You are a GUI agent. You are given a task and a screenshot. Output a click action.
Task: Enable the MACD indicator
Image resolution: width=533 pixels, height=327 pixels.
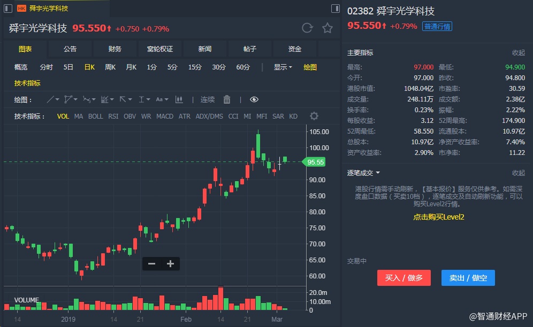(x=165, y=116)
